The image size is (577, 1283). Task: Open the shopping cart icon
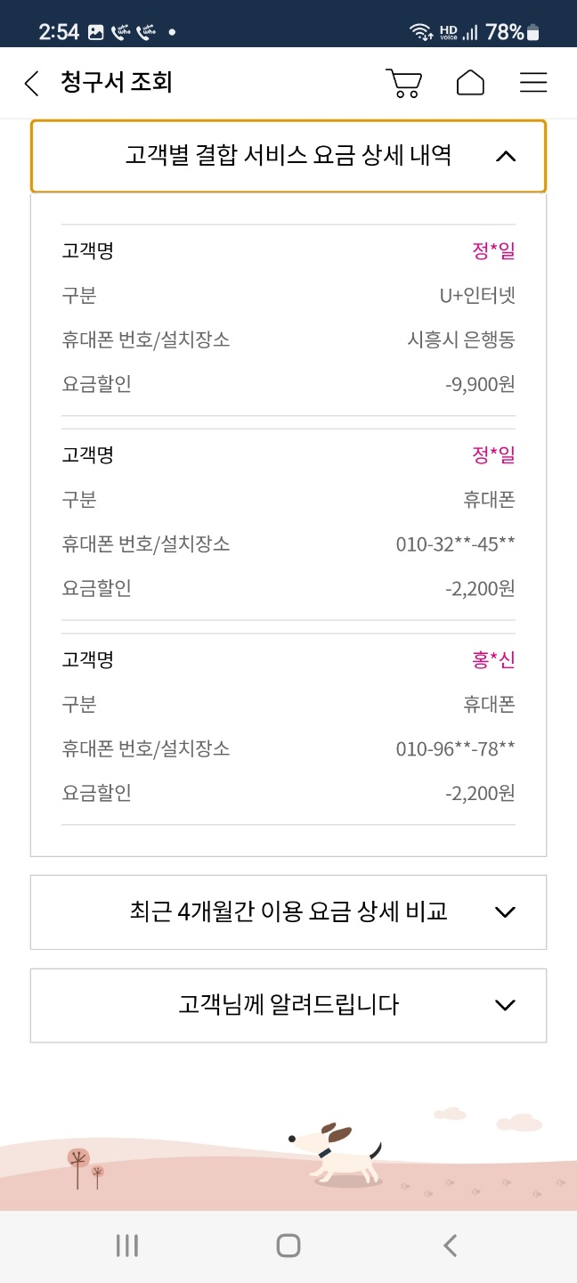(x=403, y=83)
